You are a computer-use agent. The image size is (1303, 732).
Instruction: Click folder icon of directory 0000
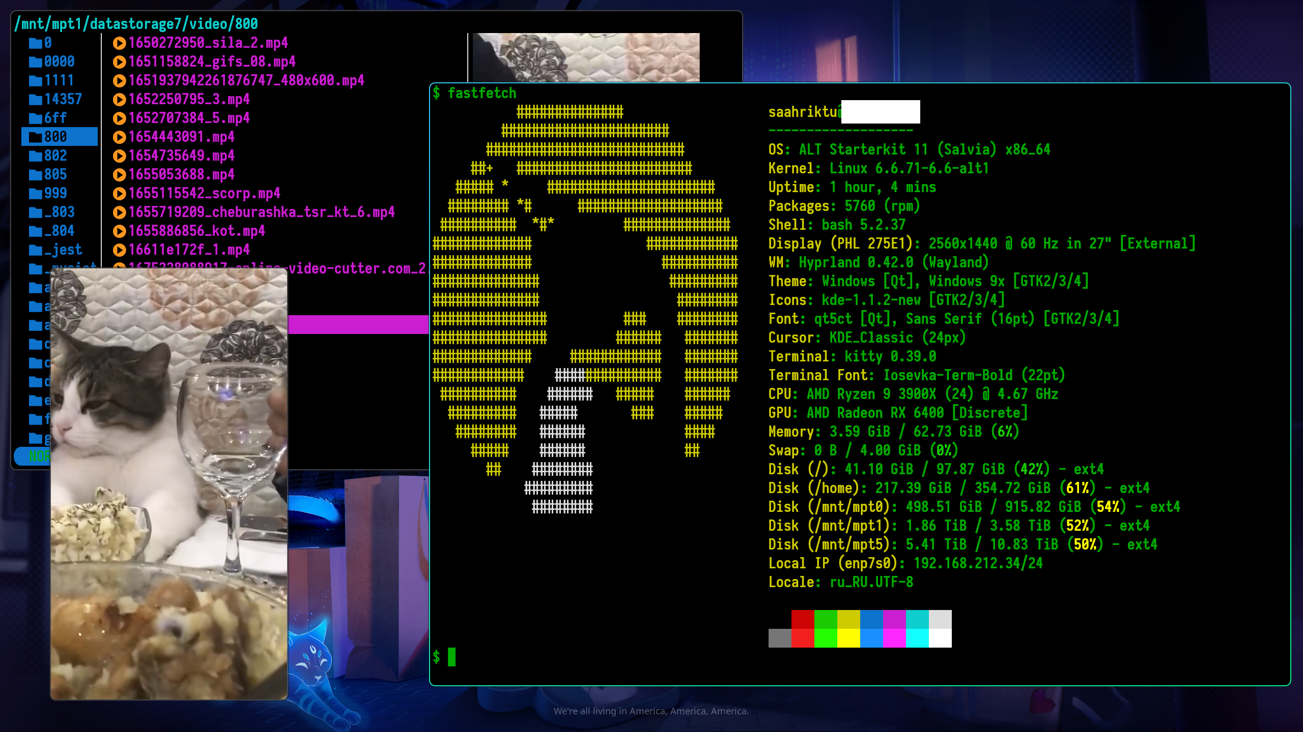pyautogui.click(x=36, y=62)
